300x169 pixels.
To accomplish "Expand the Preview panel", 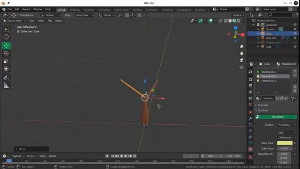I will click(x=263, y=105).
